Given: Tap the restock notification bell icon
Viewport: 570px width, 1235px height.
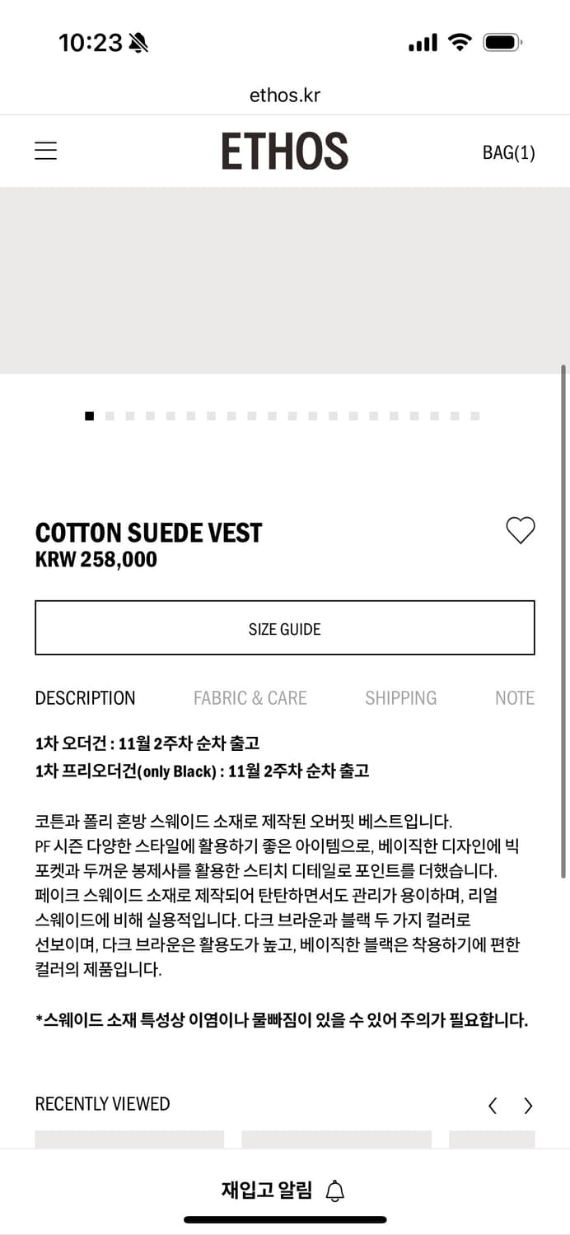Looking at the screenshot, I should [334, 1189].
